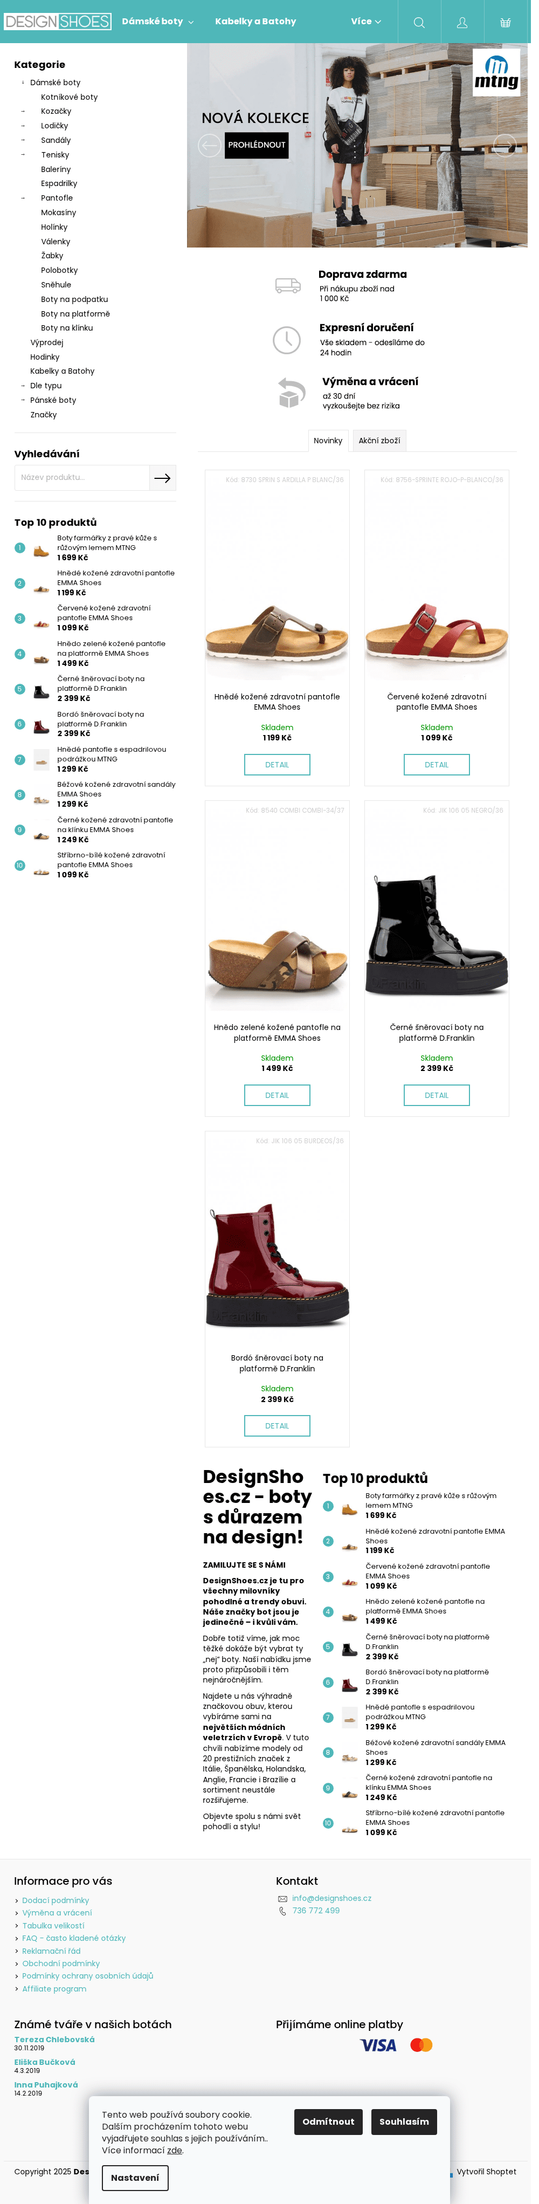Click the mtng brand logo
This screenshot has width=539, height=2204.
click(496, 73)
